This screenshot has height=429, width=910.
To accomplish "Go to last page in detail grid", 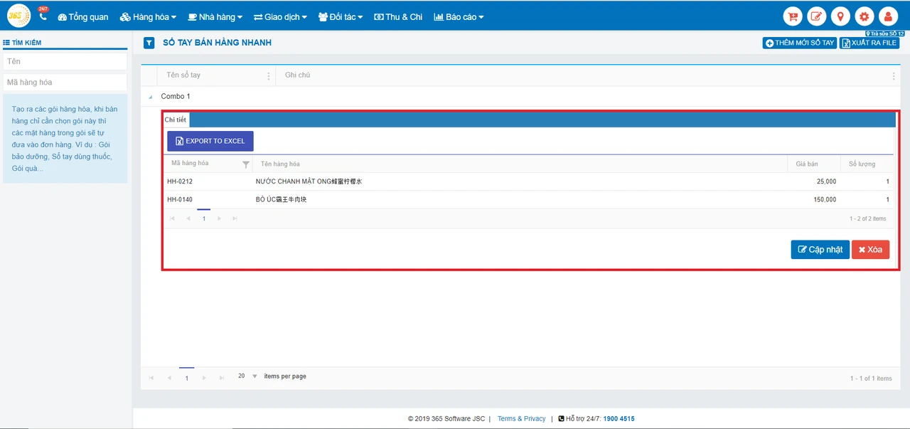I will (x=235, y=218).
